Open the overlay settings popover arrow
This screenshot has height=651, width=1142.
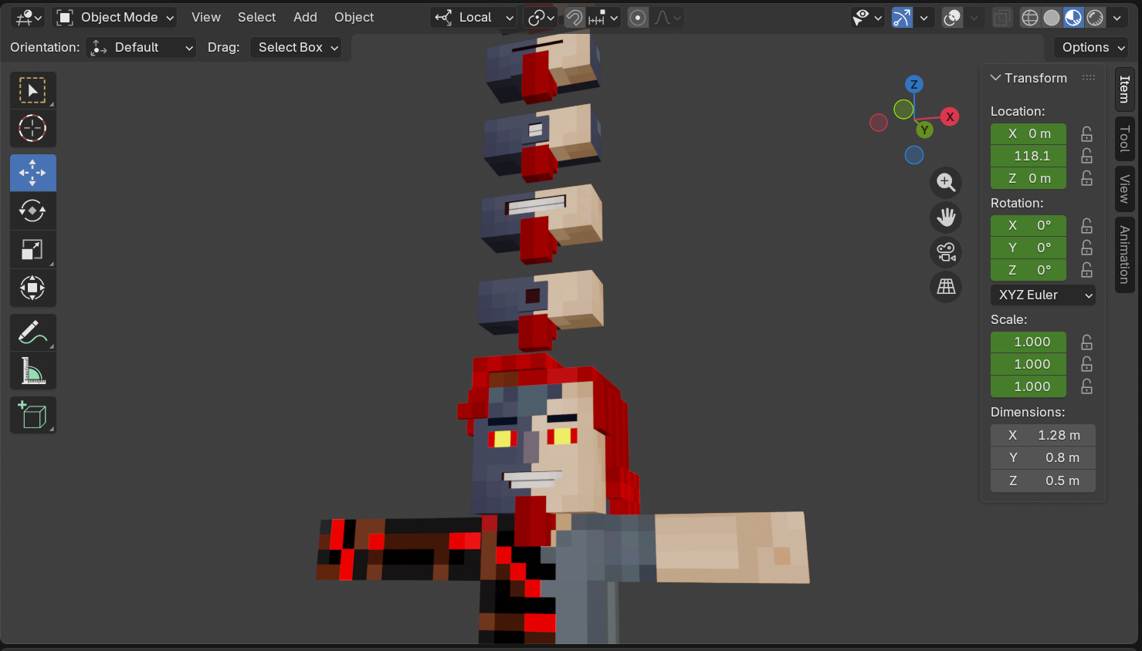point(974,18)
